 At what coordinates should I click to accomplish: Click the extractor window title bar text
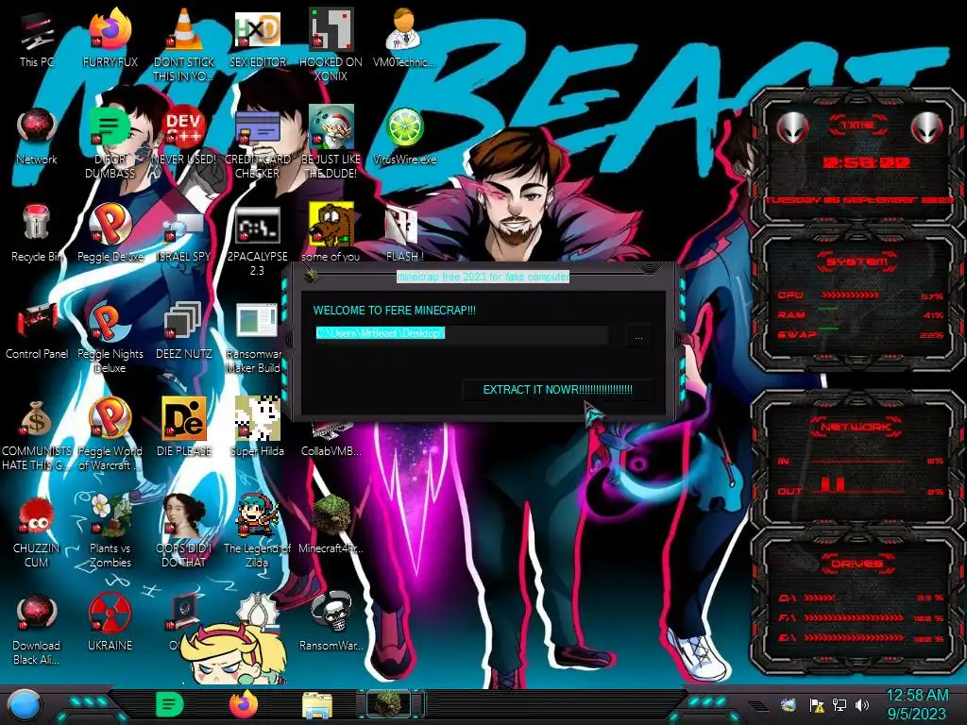coord(483,277)
